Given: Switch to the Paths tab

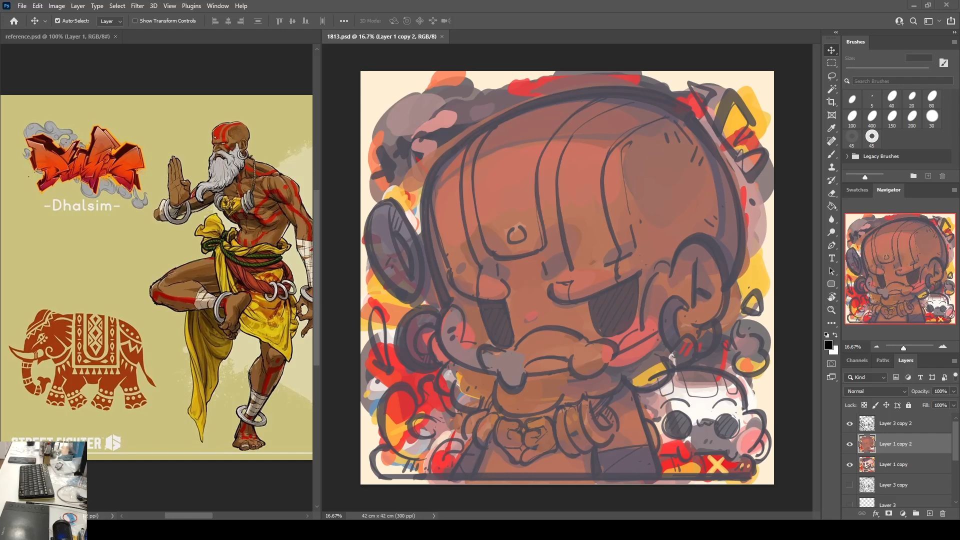Looking at the screenshot, I should 882,360.
